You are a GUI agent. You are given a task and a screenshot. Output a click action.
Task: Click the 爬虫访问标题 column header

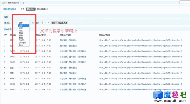tap(65, 35)
